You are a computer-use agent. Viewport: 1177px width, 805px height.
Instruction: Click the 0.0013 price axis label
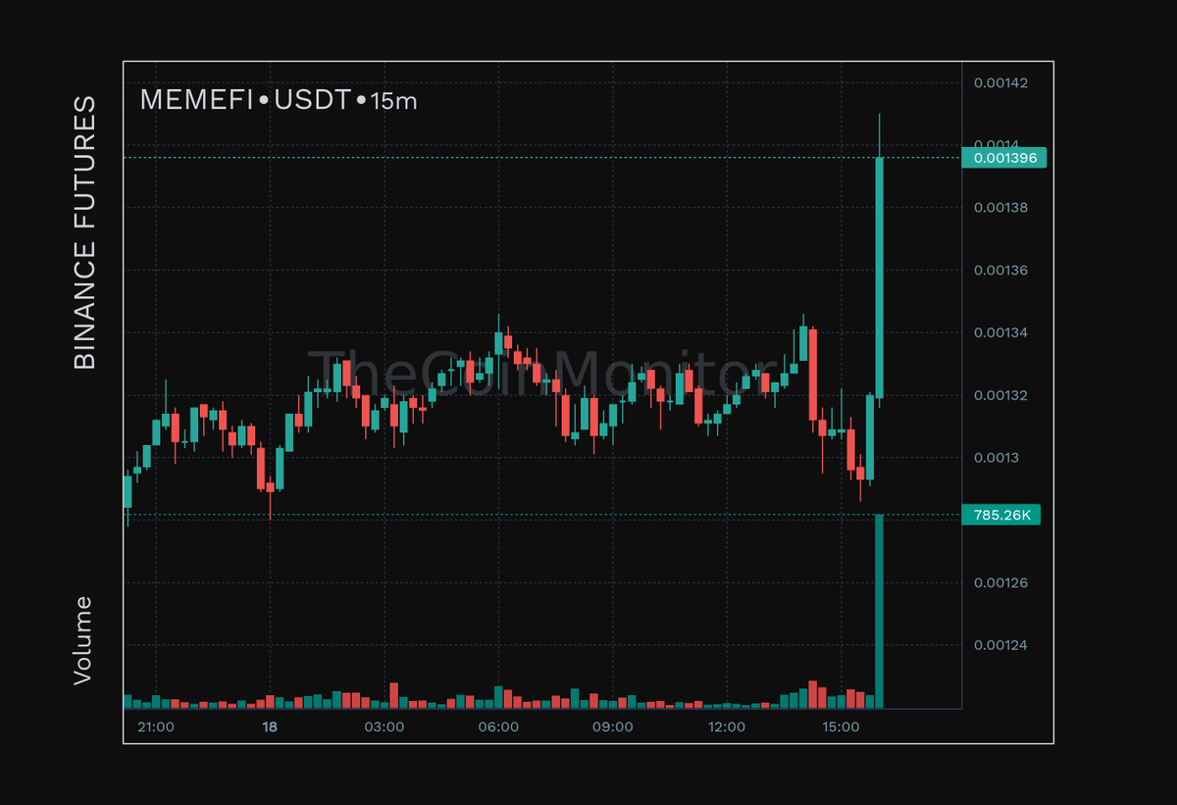(x=997, y=458)
